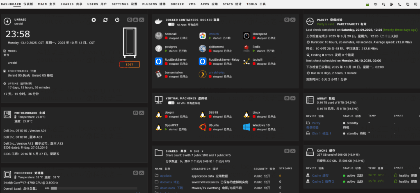This screenshot has height=193, width=420.
Task: Open Docker Containers panel gear settings
Action: (287, 20)
